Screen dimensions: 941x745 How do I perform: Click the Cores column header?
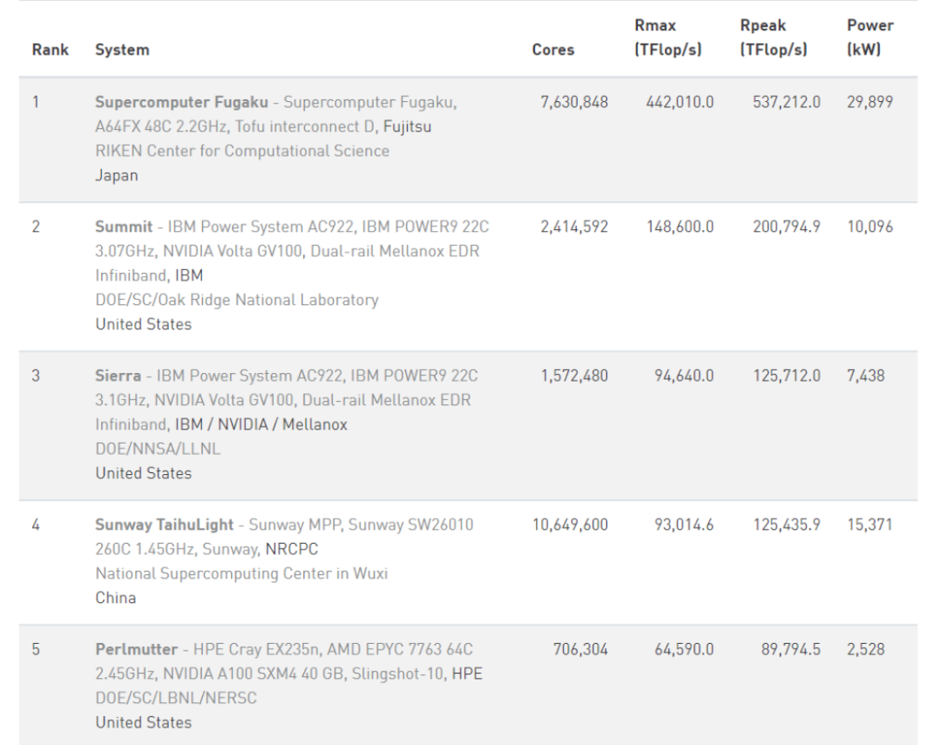(552, 50)
